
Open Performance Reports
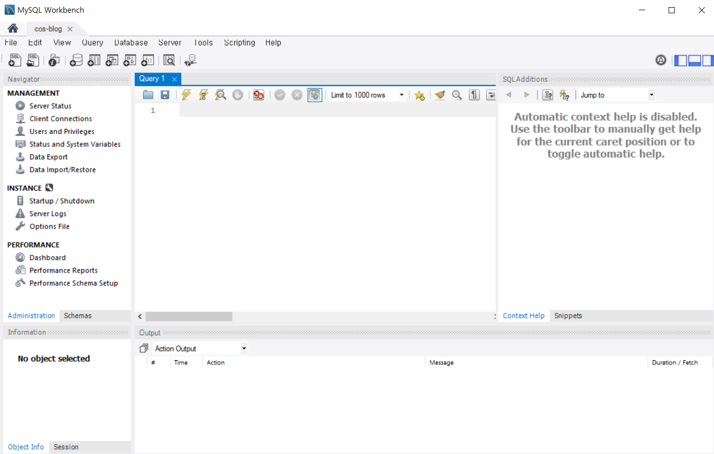(x=63, y=271)
